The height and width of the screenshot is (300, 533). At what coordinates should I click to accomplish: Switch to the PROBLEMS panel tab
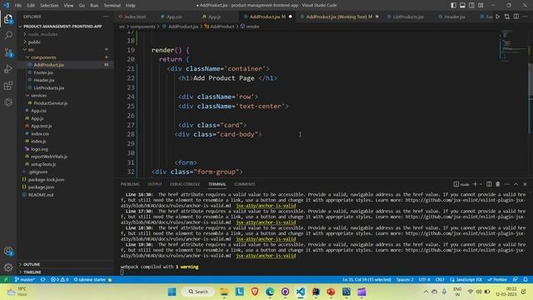tap(130, 184)
